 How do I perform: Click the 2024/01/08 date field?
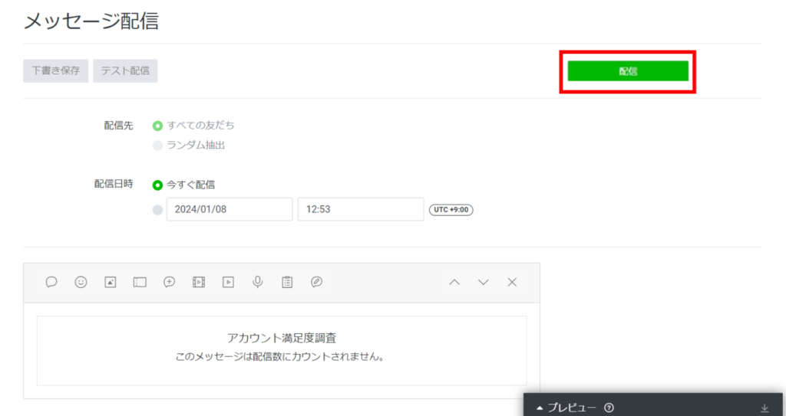click(x=229, y=209)
